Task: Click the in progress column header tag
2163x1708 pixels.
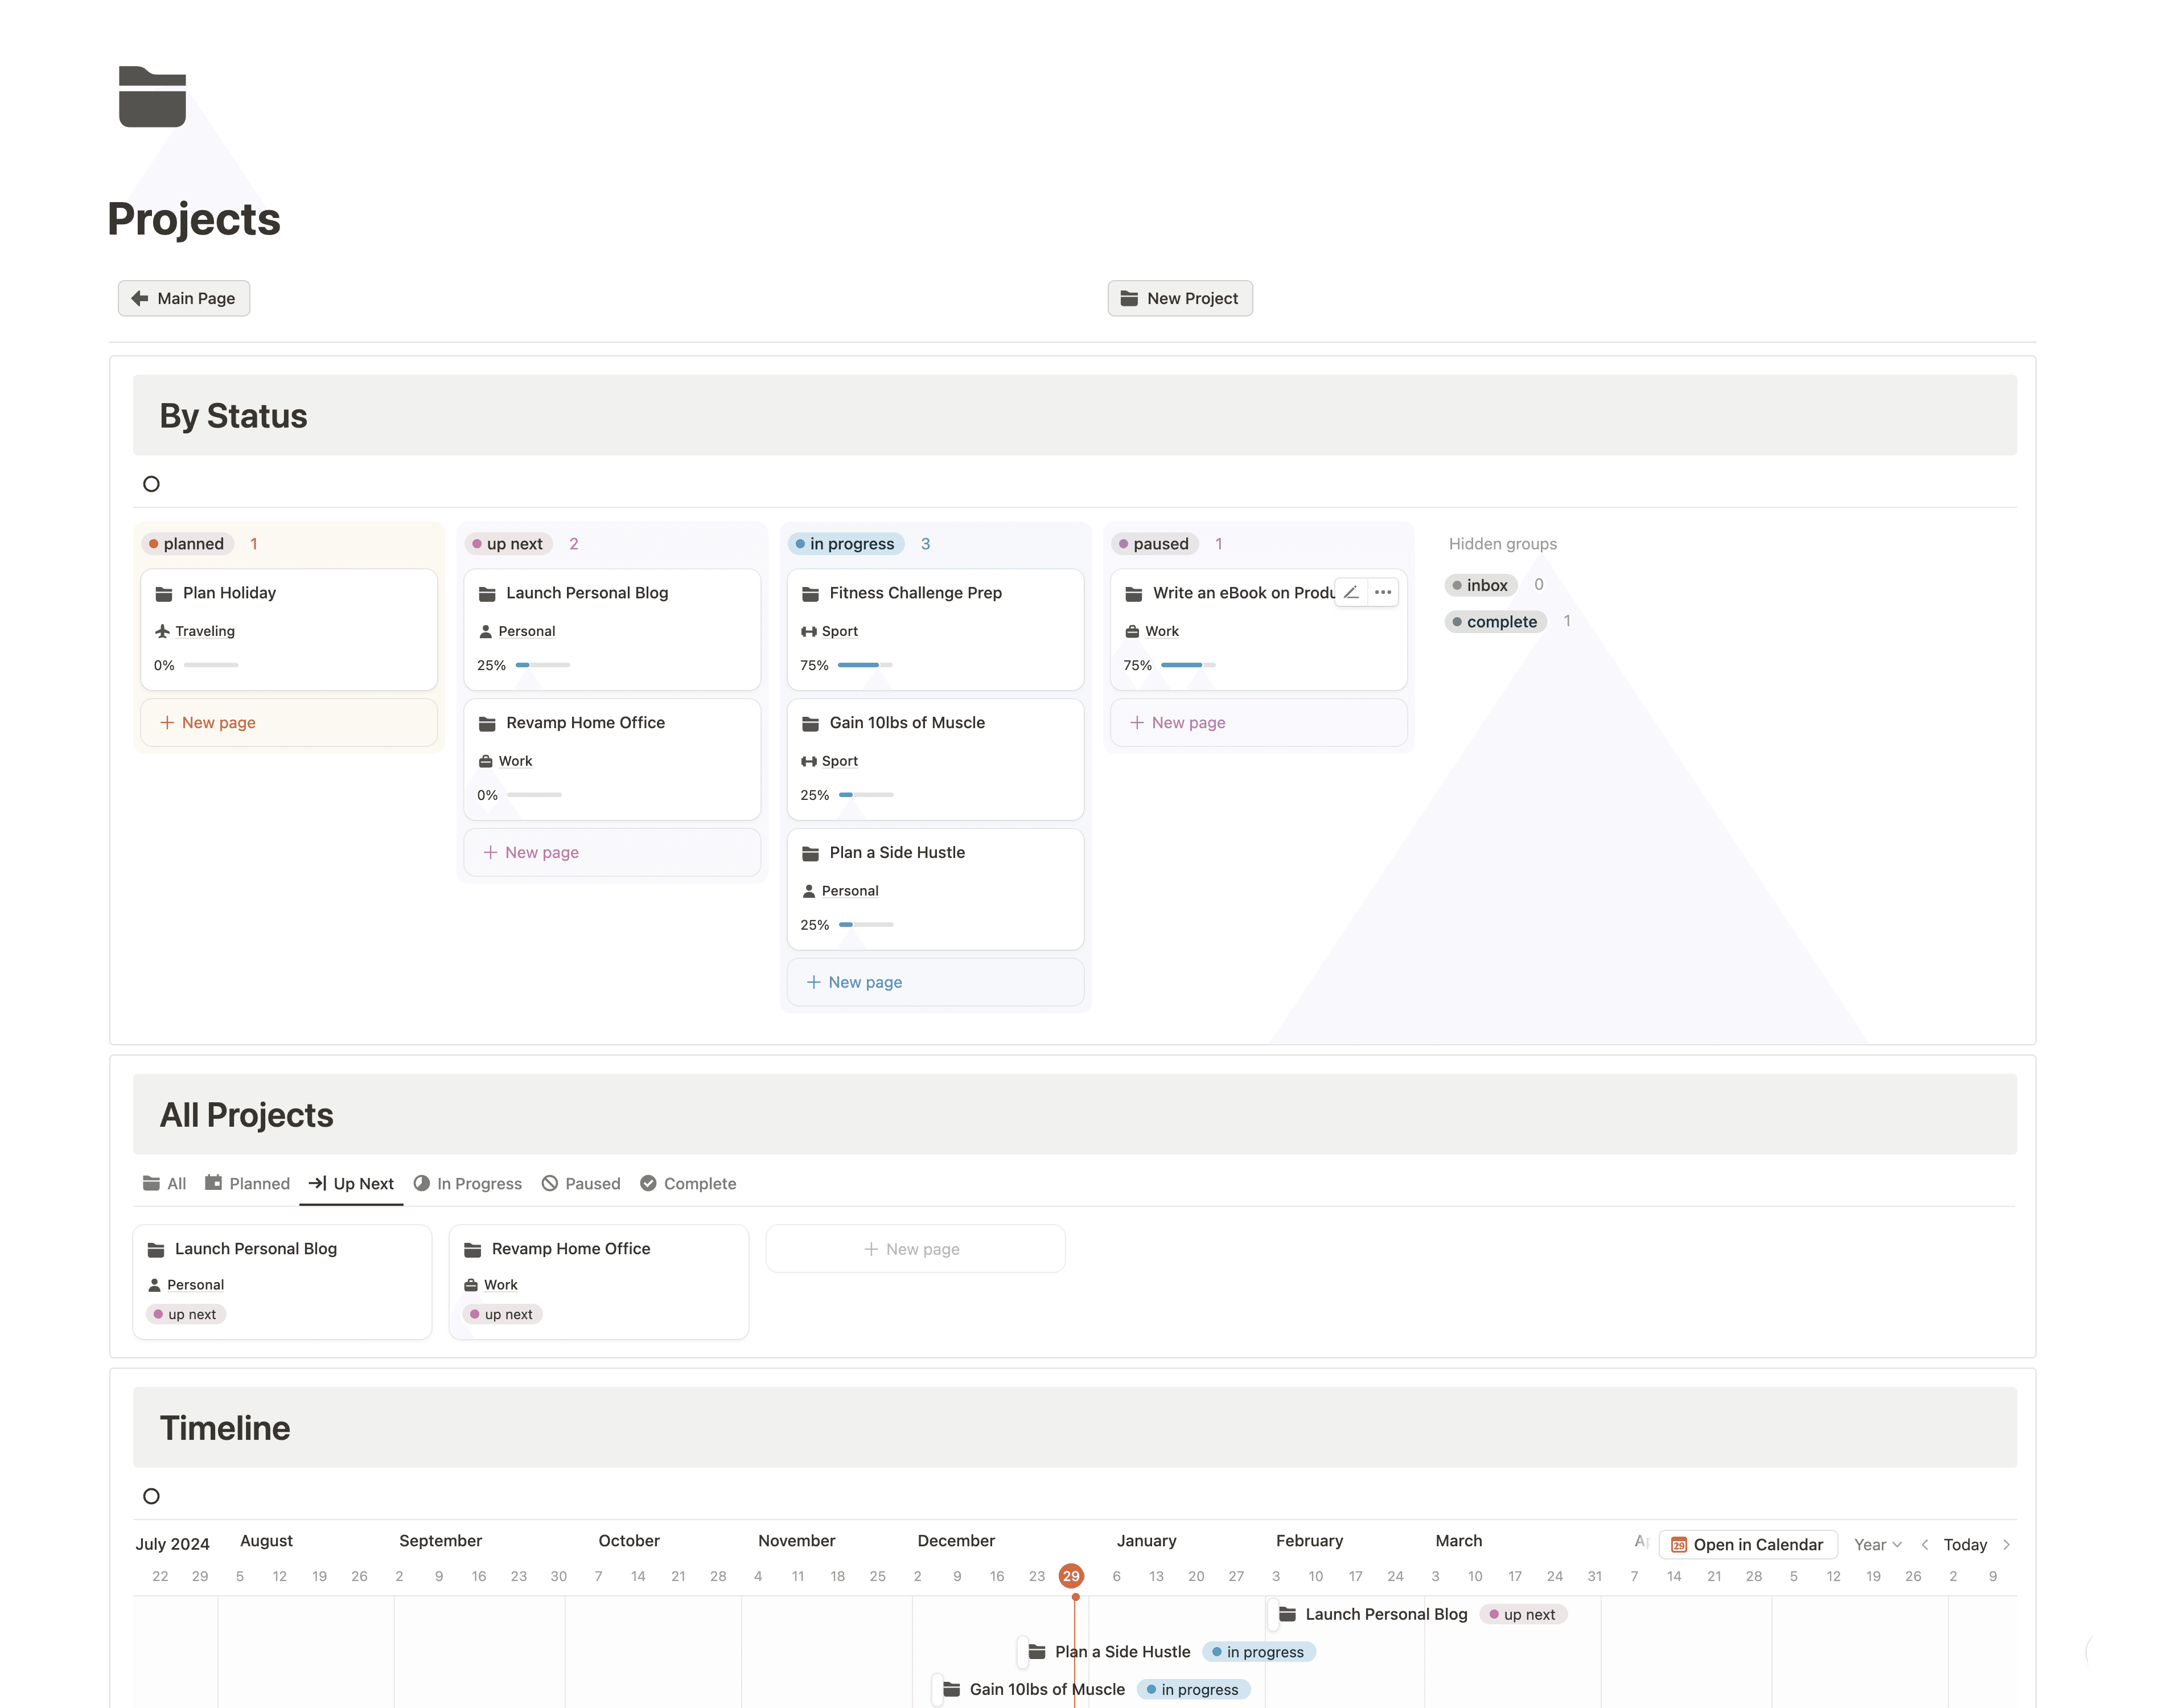Action: pyautogui.click(x=846, y=544)
